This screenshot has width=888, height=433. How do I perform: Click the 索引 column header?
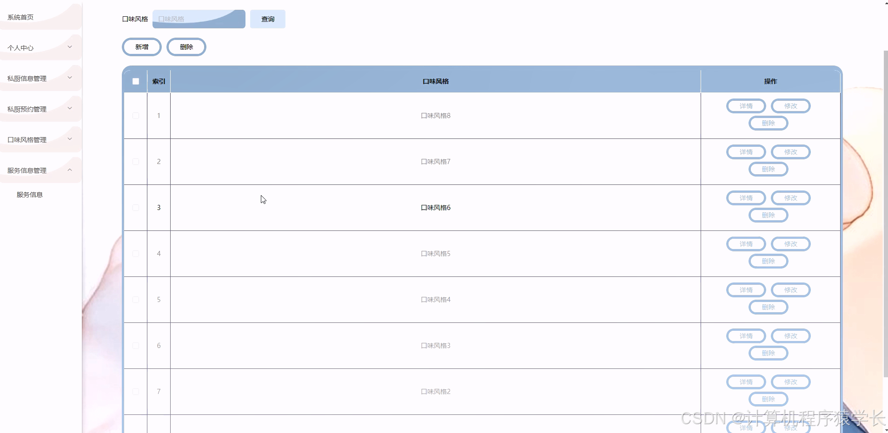point(159,81)
